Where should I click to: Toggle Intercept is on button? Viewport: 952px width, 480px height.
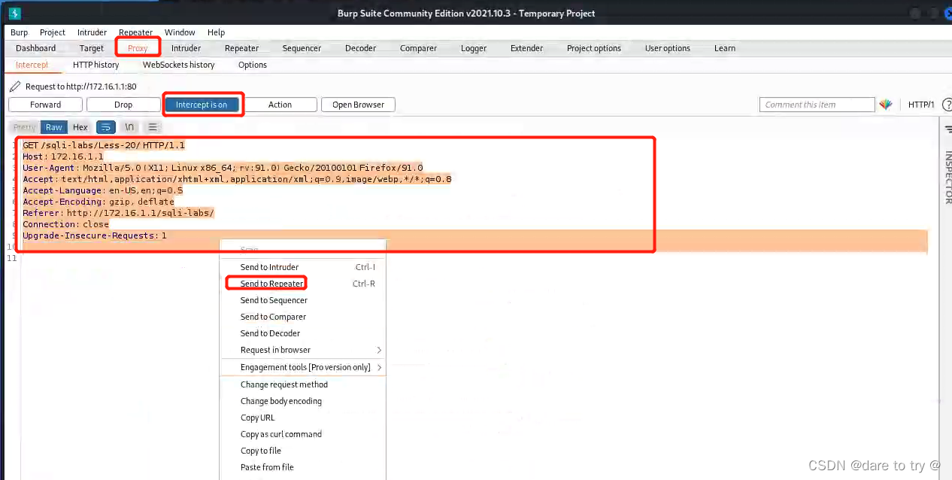[203, 104]
